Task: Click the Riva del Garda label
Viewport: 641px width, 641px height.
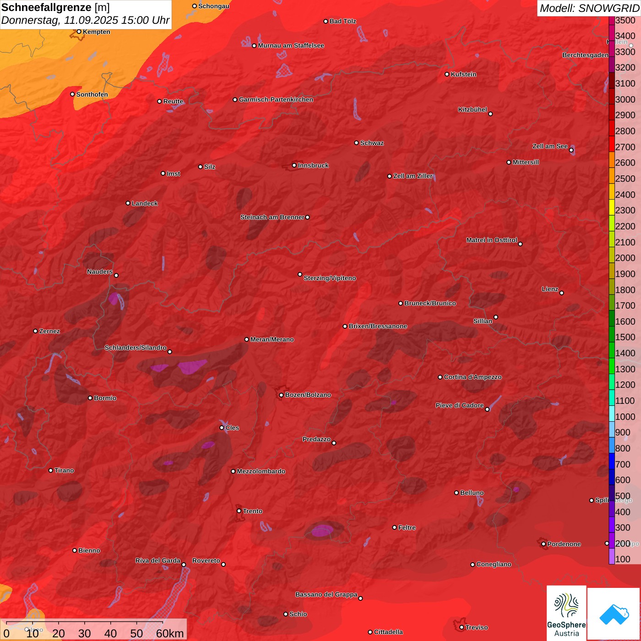Action: (x=158, y=560)
